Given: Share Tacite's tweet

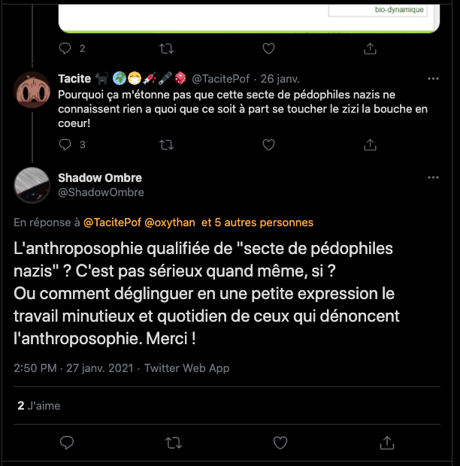Looking at the screenshot, I should pyautogui.click(x=370, y=144).
